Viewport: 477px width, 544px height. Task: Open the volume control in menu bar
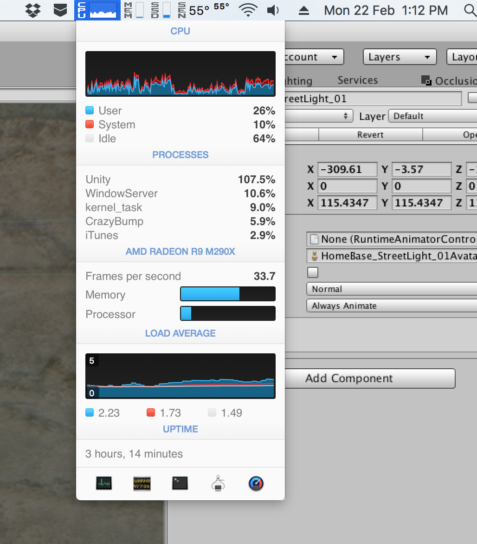point(273,10)
